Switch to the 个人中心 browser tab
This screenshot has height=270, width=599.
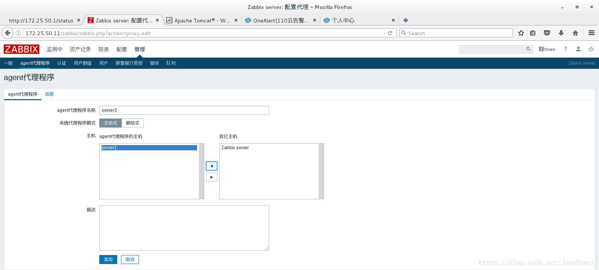[x=359, y=20]
